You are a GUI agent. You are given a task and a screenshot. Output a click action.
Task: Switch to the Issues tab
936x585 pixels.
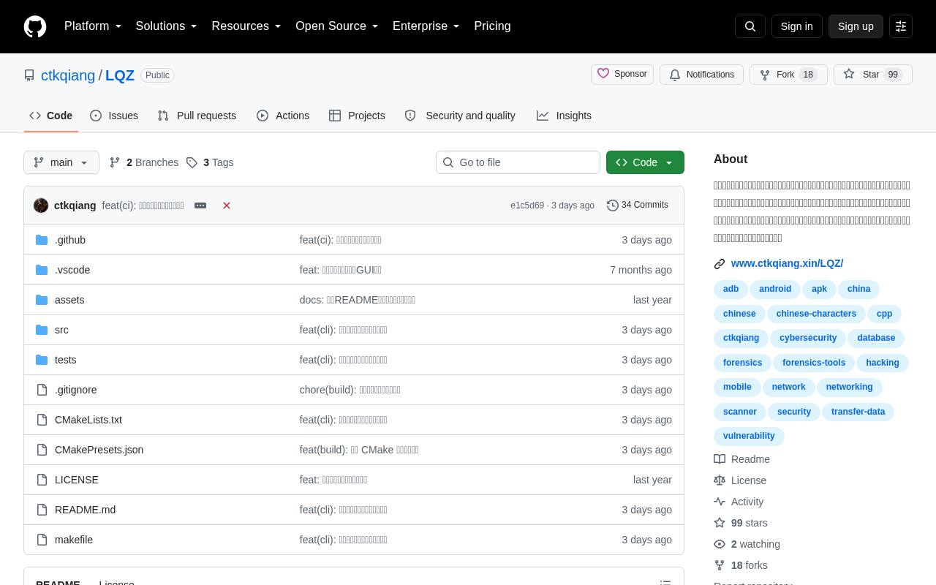point(114,116)
